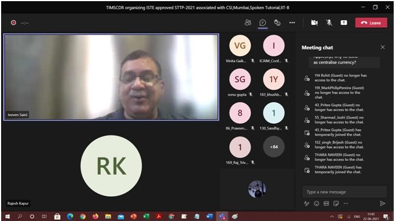The image size is (396, 221).
Task: Open text Format options icon
Action: tap(307, 203)
